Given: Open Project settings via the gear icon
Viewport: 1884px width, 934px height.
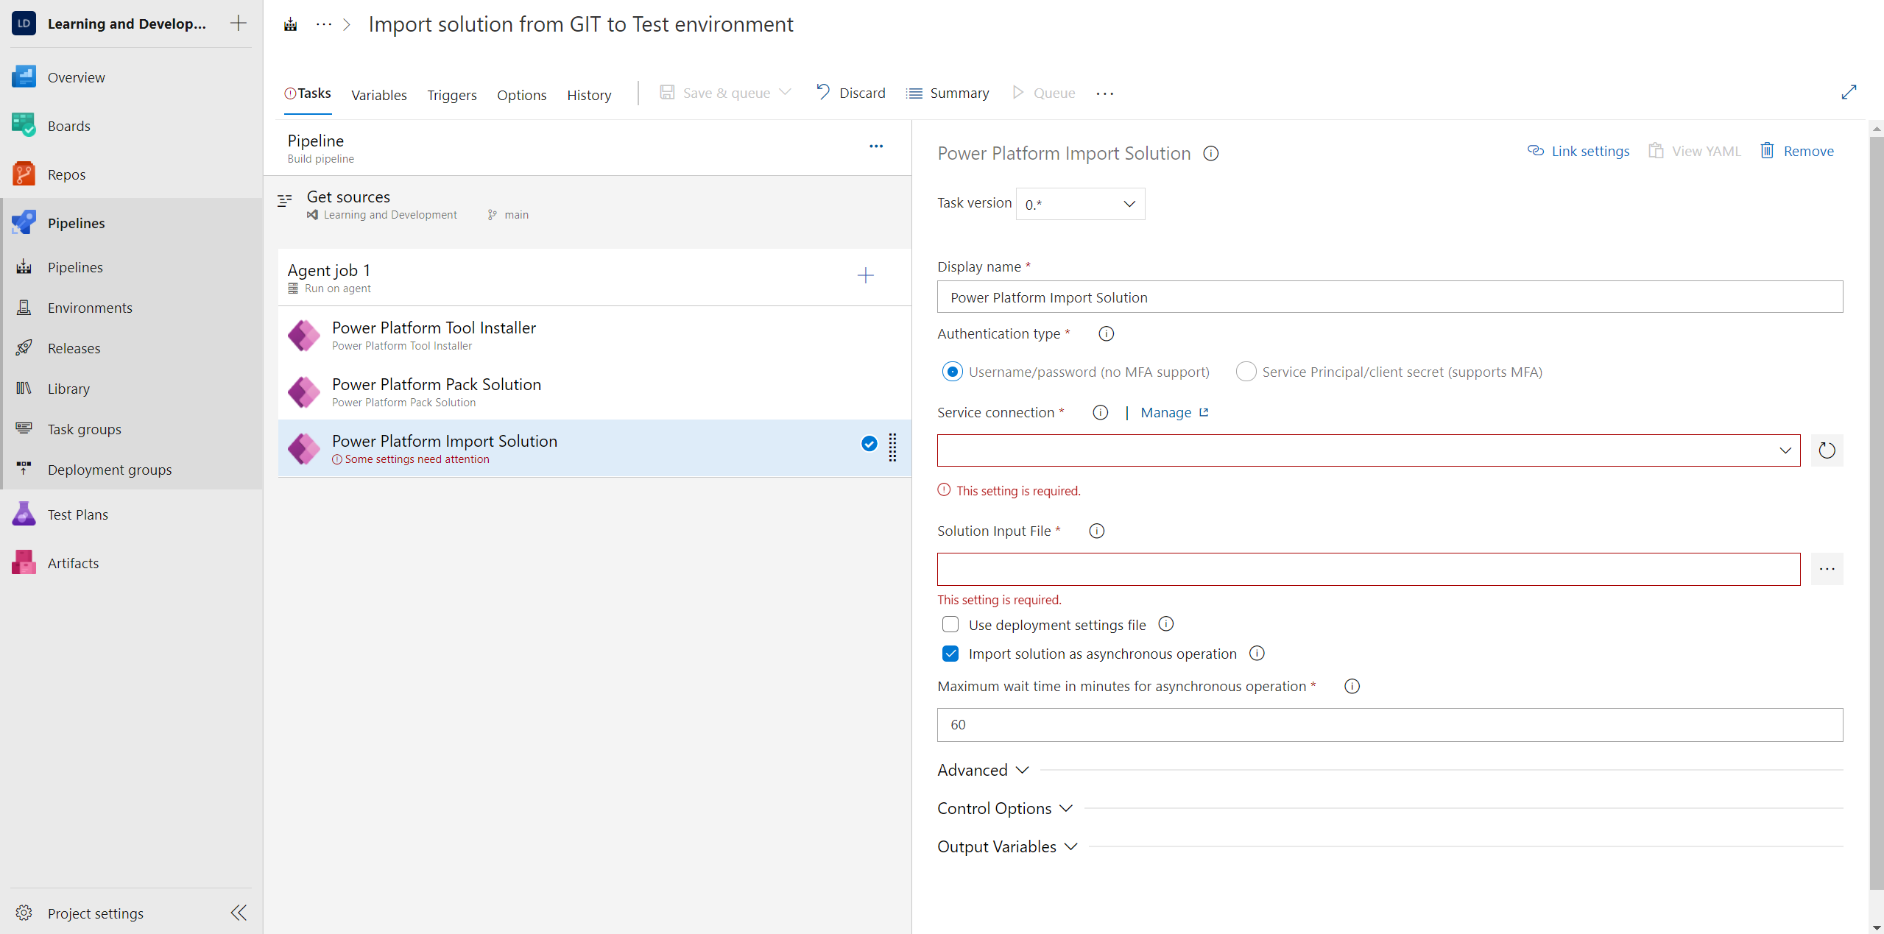Looking at the screenshot, I should pos(24,913).
